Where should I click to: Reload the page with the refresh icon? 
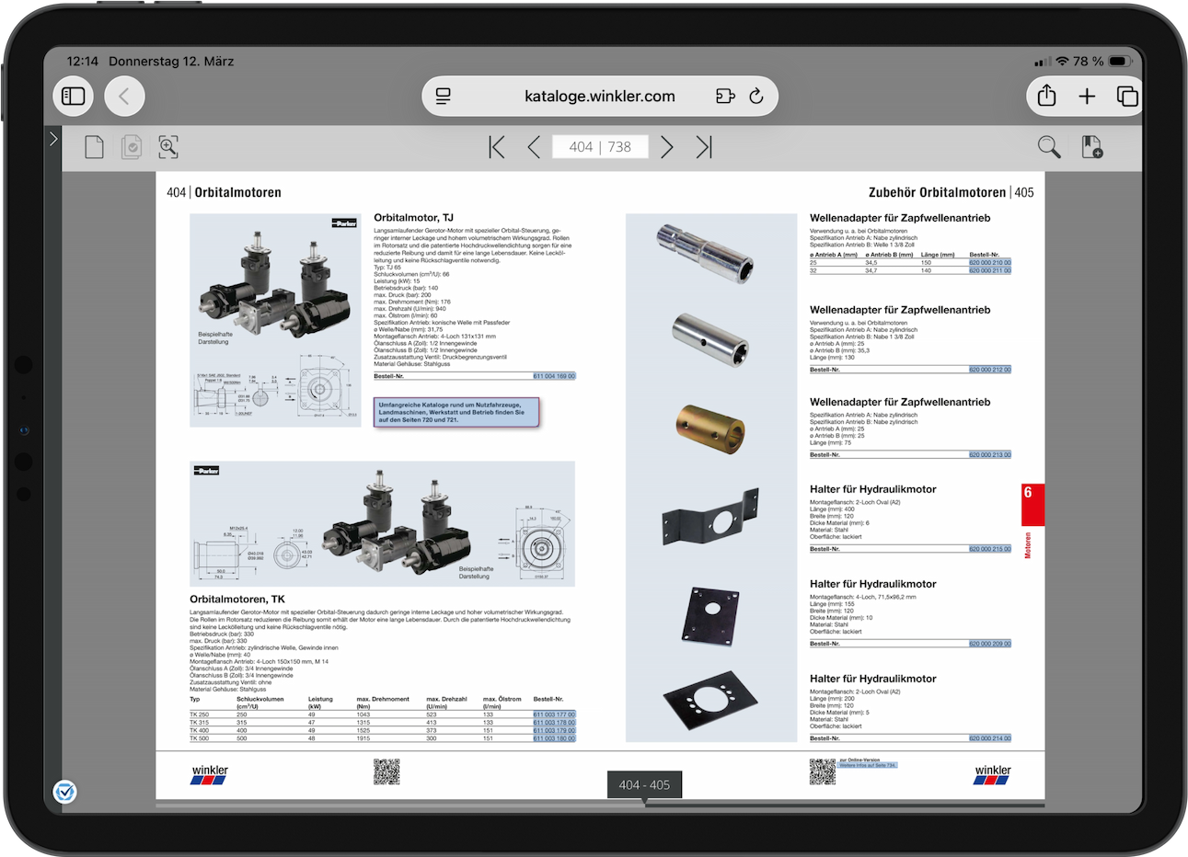coord(755,96)
